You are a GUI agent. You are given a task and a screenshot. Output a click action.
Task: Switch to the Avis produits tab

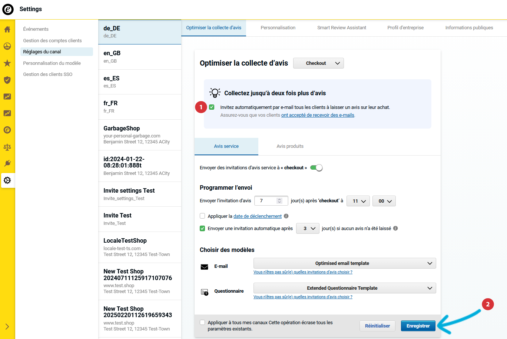point(290,146)
